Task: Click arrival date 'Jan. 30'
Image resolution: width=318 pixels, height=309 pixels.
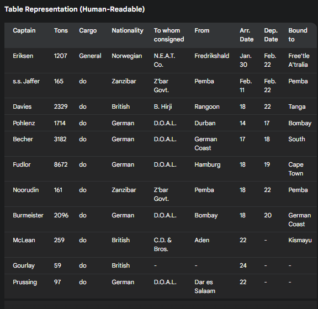Action: pos(246,60)
